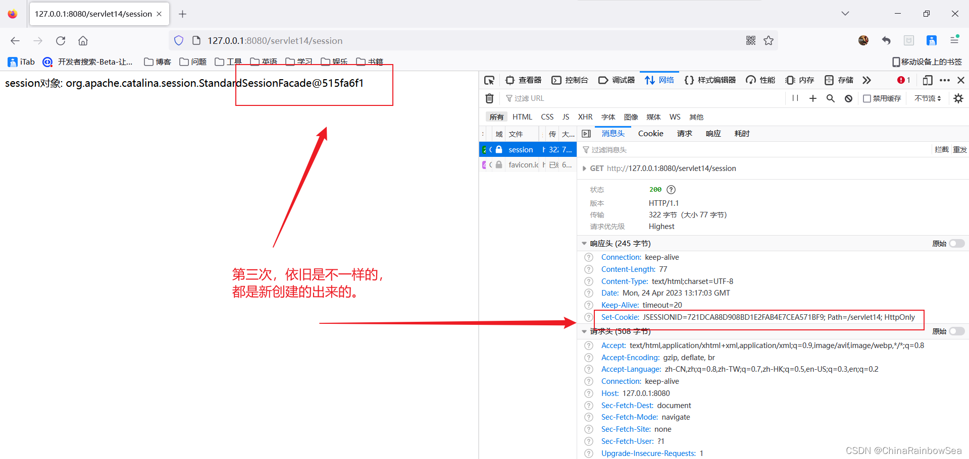Image resolution: width=969 pixels, height=459 pixels.
Task: Select the favicon.ico request row
Action: coord(528,165)
